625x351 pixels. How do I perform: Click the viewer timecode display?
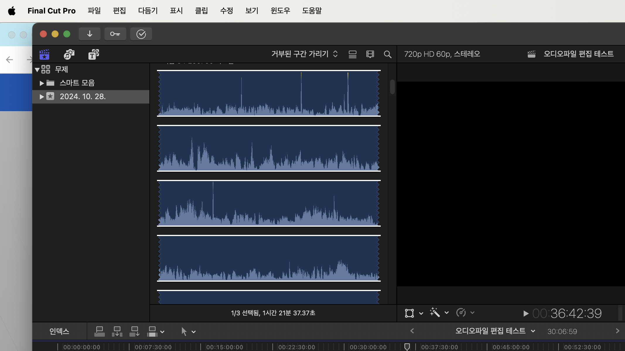[567, 314]
